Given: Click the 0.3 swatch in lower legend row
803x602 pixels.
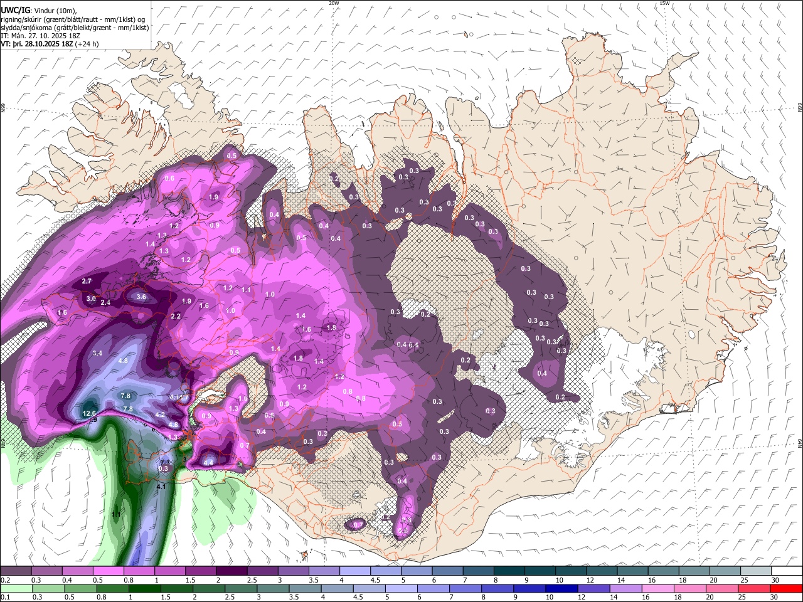Looking at the screenshot, I should pyautogui.click(x=49, y=588).
